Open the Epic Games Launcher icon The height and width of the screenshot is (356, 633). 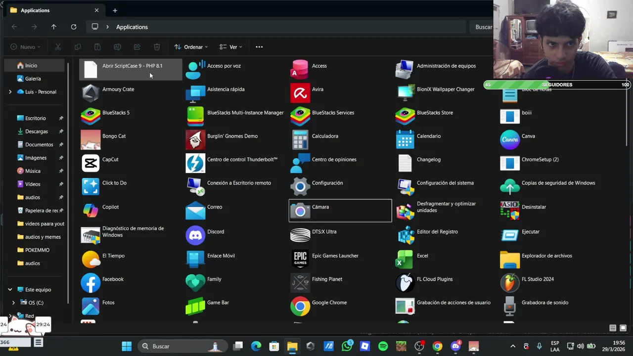point(300,259)
